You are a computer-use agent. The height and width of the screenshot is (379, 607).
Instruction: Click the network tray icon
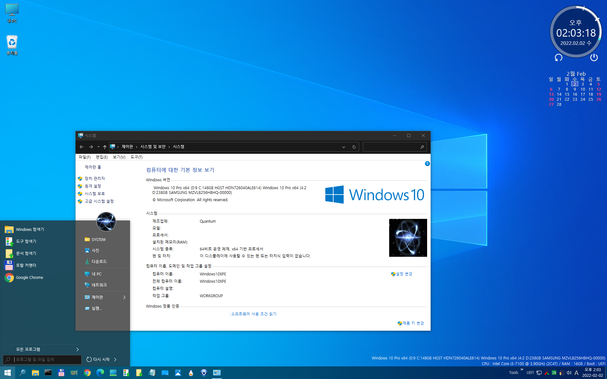click(x=539, y=373)
